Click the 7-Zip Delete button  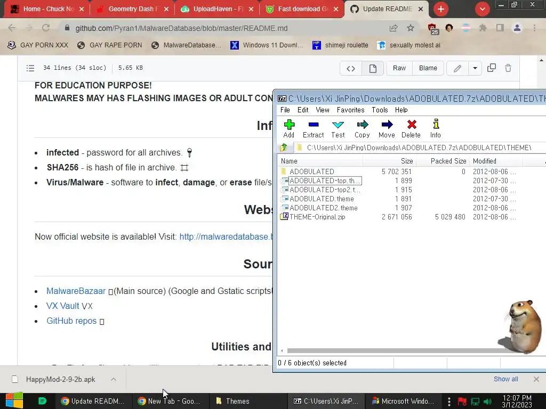411,129
